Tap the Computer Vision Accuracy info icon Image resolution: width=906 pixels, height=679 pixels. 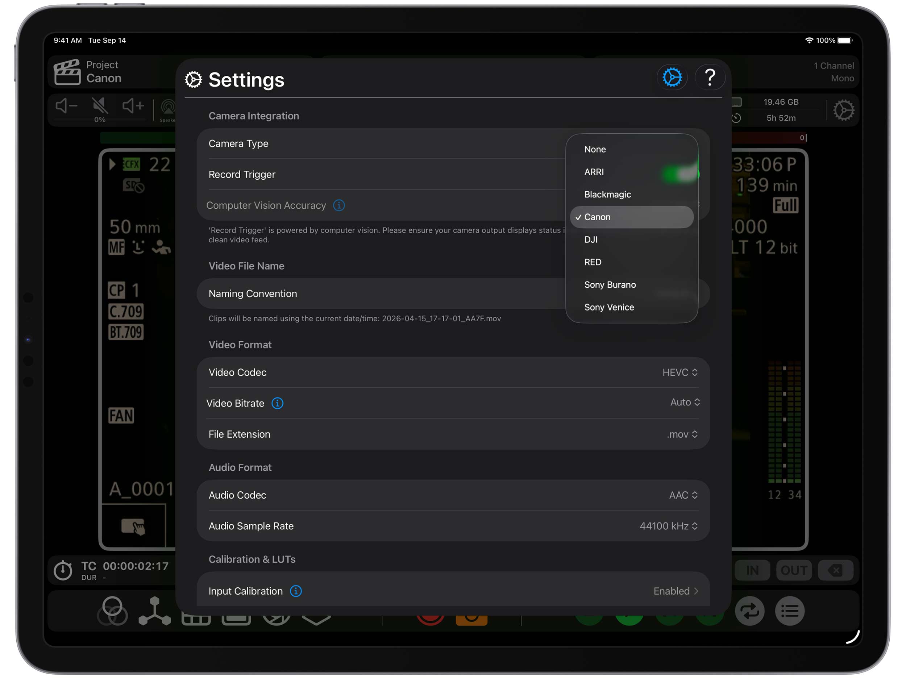click(339, 205)
